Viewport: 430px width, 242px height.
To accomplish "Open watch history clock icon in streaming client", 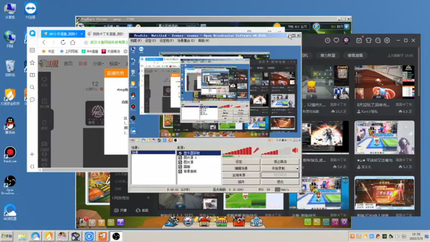I will [327, 40].
